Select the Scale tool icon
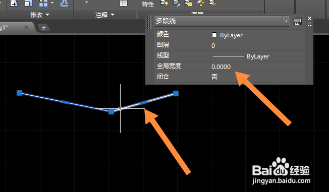Image resolution: width=329 pixels, height=192 pixels. 28,3
